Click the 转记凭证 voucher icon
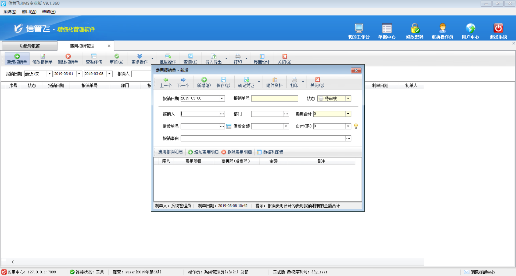 (246, 80)
